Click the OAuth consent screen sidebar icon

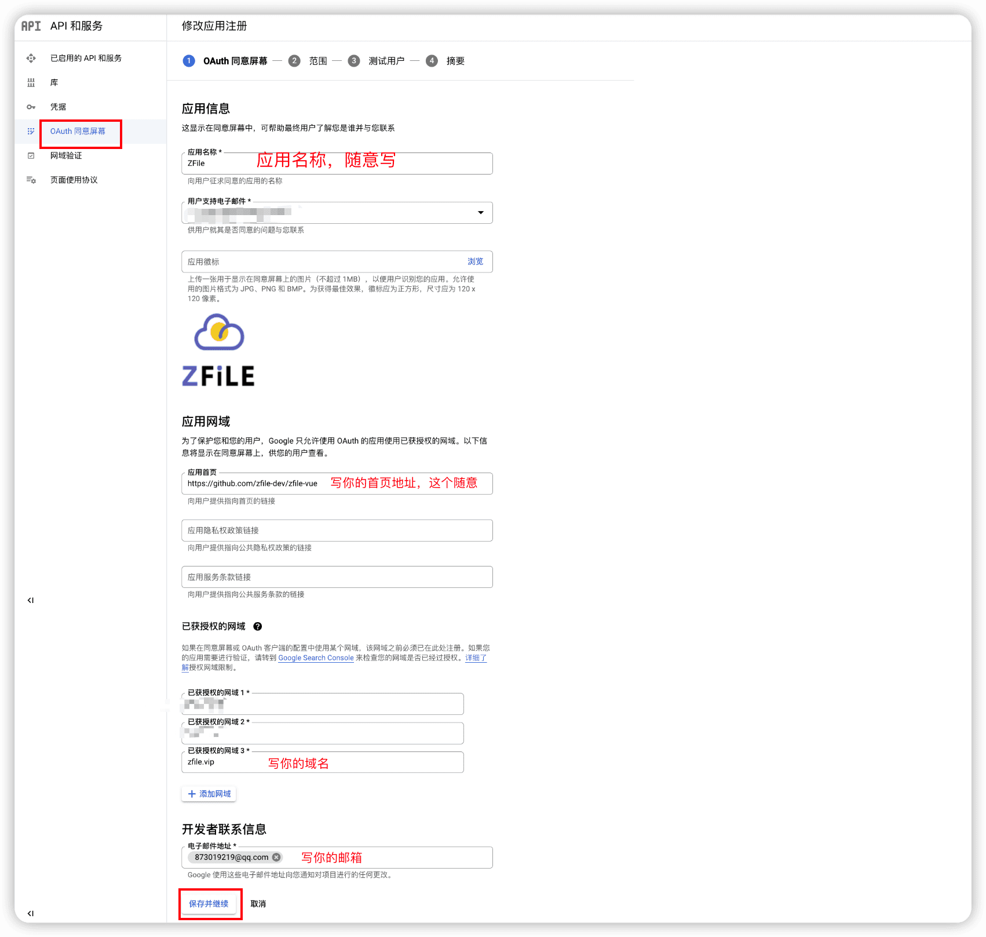(x=31, y=131)
